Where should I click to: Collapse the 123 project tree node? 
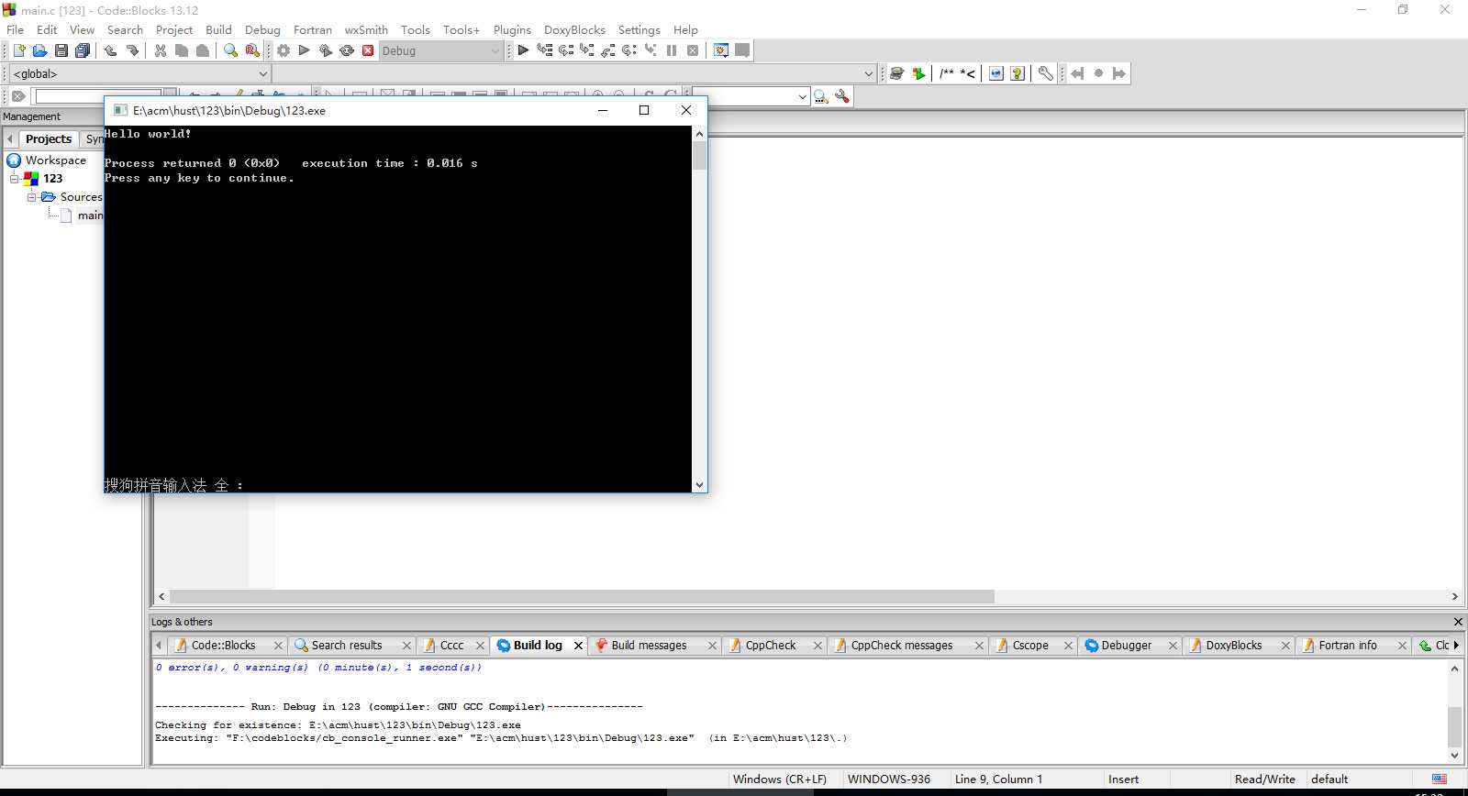tap(15, 179)
